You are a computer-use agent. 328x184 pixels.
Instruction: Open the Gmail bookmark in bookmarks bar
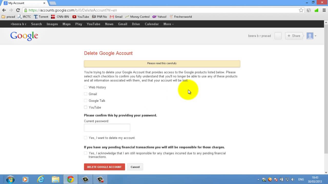coord(116,17)
